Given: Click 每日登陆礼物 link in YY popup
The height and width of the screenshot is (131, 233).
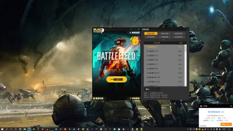Looking at the screenshot, I should point(216,112).
